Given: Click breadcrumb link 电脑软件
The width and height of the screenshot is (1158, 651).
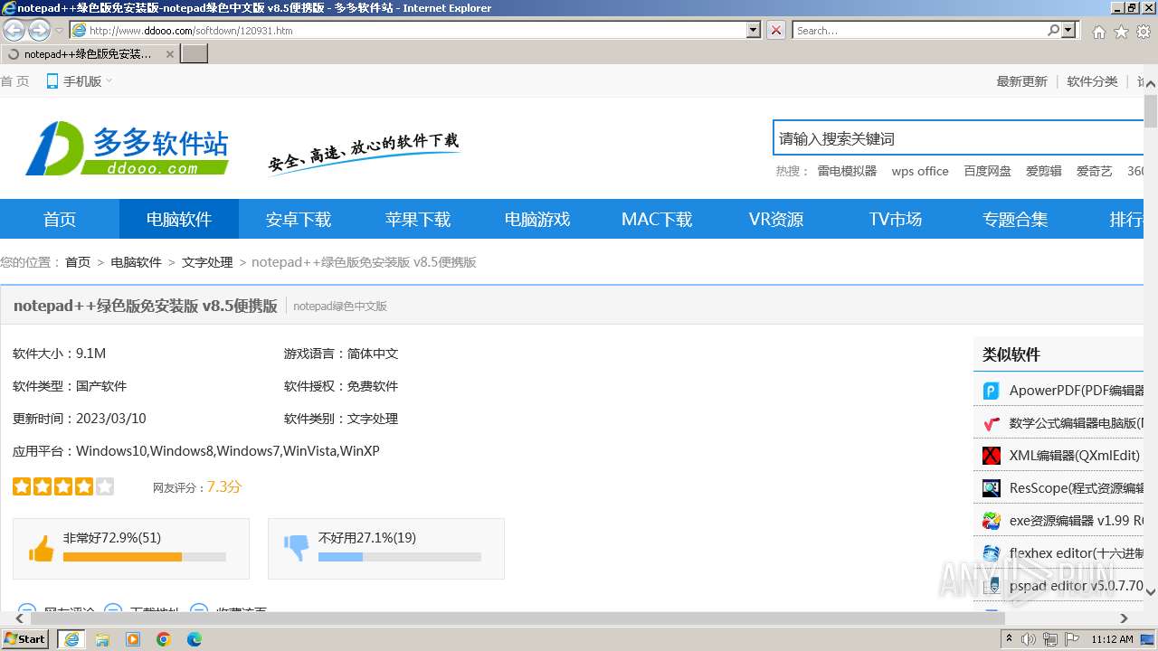Looking at the screenshot, I should click(136, 262).
